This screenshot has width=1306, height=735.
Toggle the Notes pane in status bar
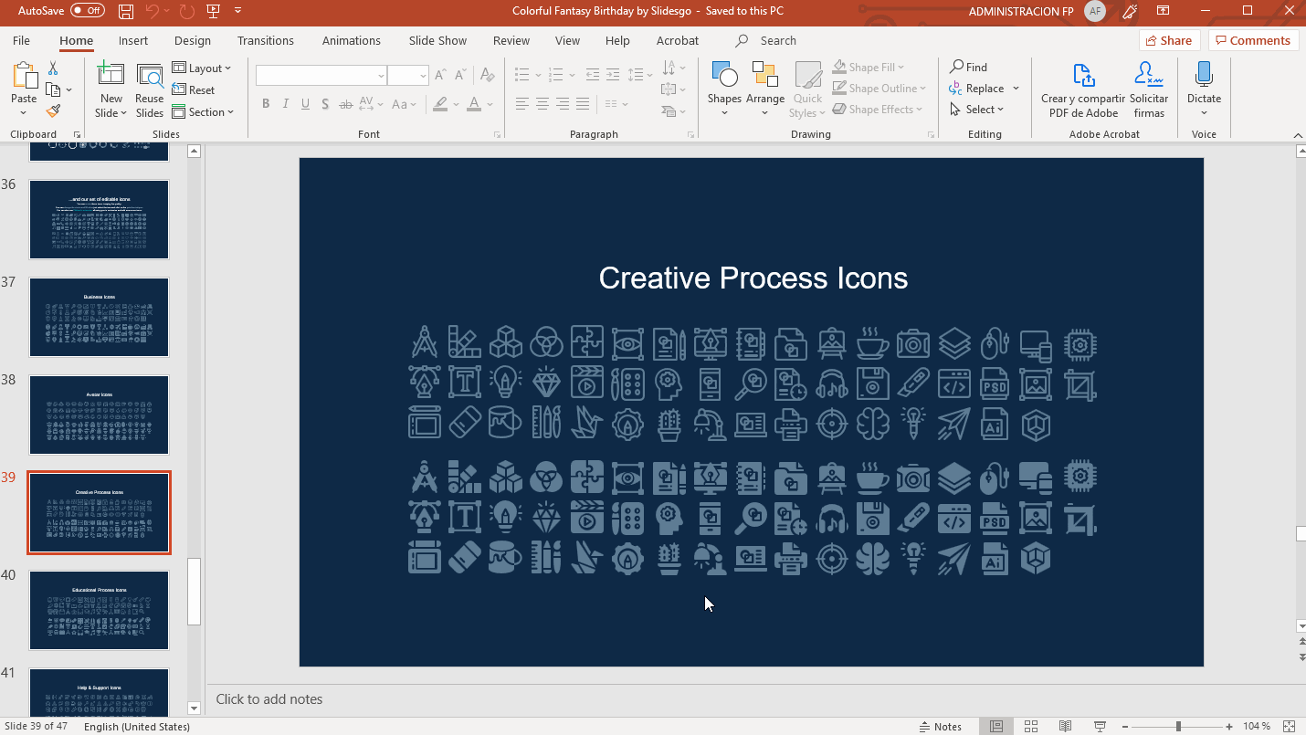(x=939, y=726)
